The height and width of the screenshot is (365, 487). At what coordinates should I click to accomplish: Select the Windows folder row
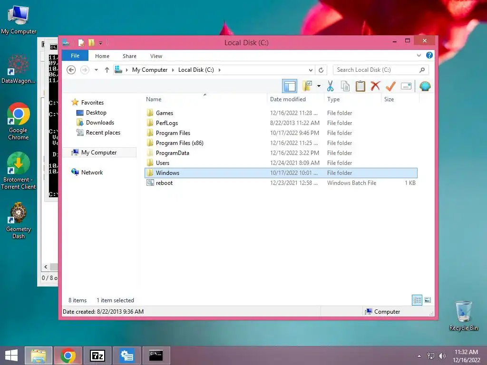pyautogui.click(x=281, y=173)
